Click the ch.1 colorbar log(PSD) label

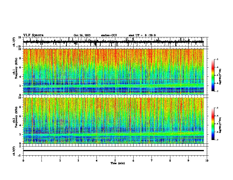(220, 77)
